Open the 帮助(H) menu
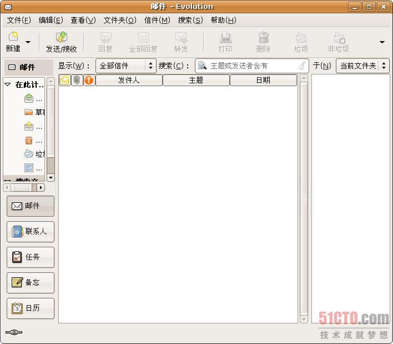Viewport: 393px width, 344px height. point(224,20)
